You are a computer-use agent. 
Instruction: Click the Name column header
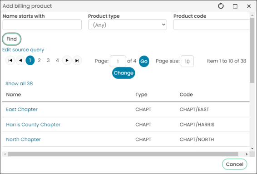point(14,95)
